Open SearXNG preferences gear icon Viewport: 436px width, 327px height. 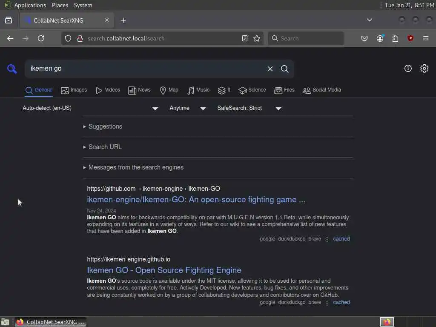pyautogui.click(x=424, y=69)
